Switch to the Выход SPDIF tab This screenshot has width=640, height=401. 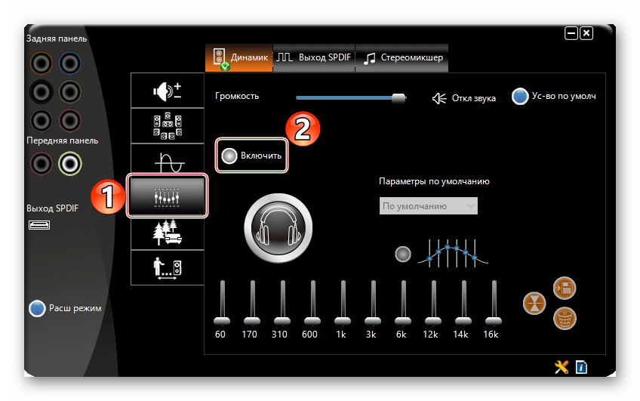coord(314,57)
